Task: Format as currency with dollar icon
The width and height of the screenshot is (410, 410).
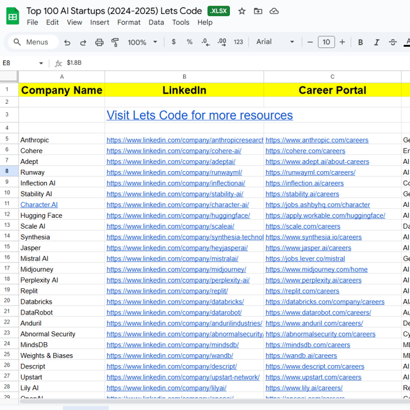Action: [174, 42]
